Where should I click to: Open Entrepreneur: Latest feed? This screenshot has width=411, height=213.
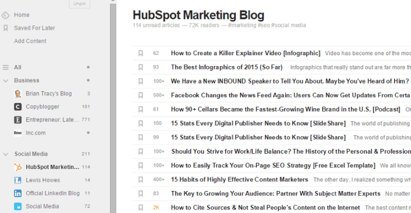(52, 120)
